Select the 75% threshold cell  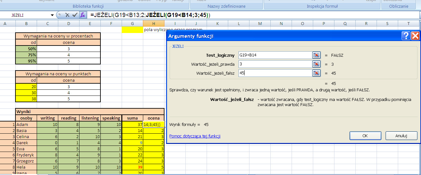(26, 55)
